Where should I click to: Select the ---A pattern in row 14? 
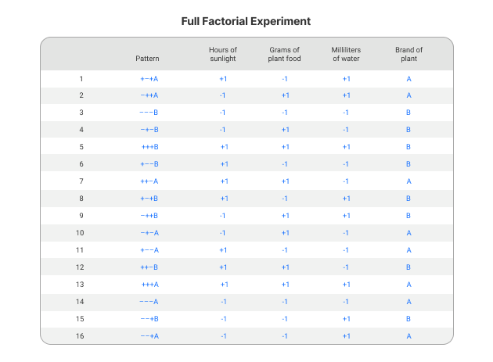pyautogui.click(x=149, y=302)
